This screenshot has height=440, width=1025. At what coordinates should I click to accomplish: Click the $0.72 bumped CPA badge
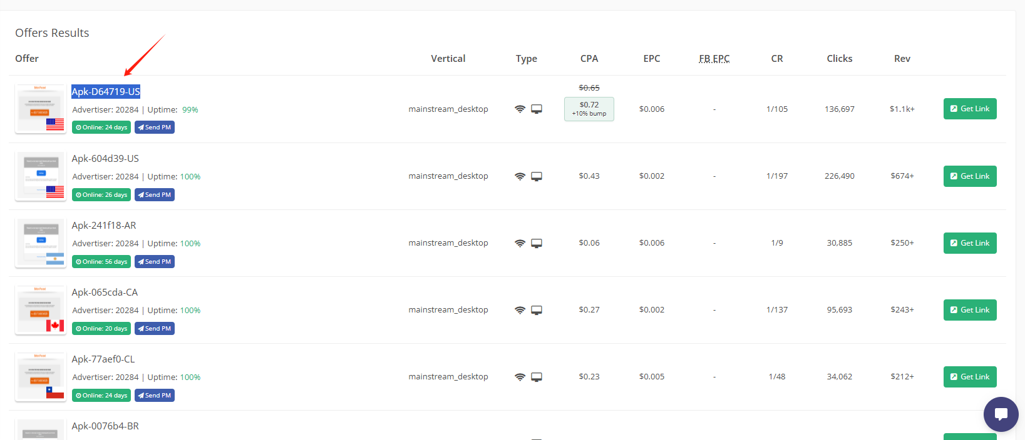[x=589, y=109]
